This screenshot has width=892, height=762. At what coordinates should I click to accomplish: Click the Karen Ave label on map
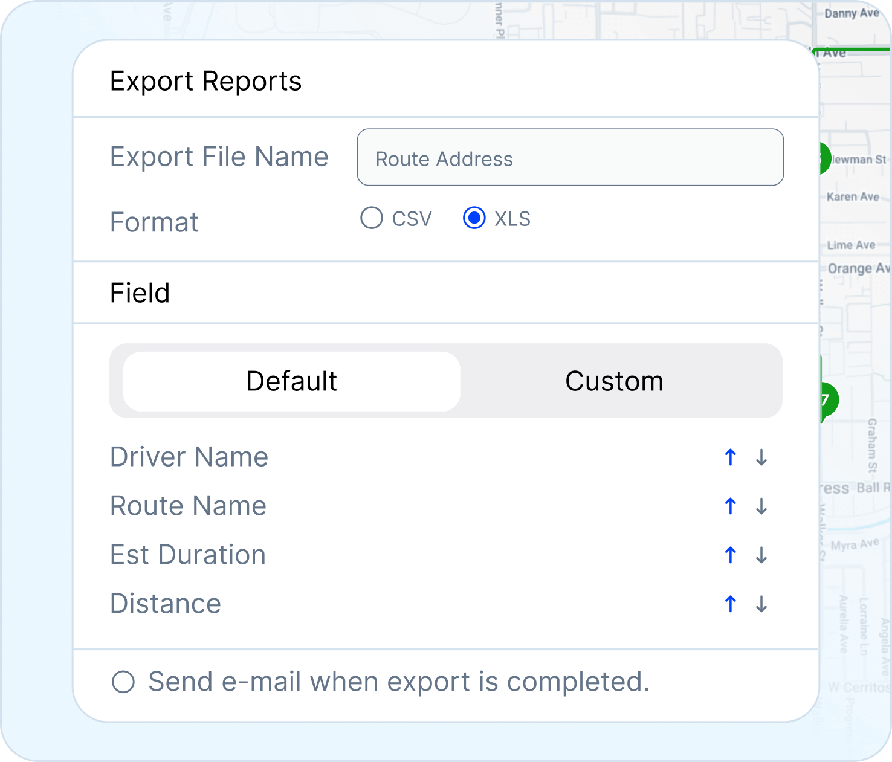[853, 196]
